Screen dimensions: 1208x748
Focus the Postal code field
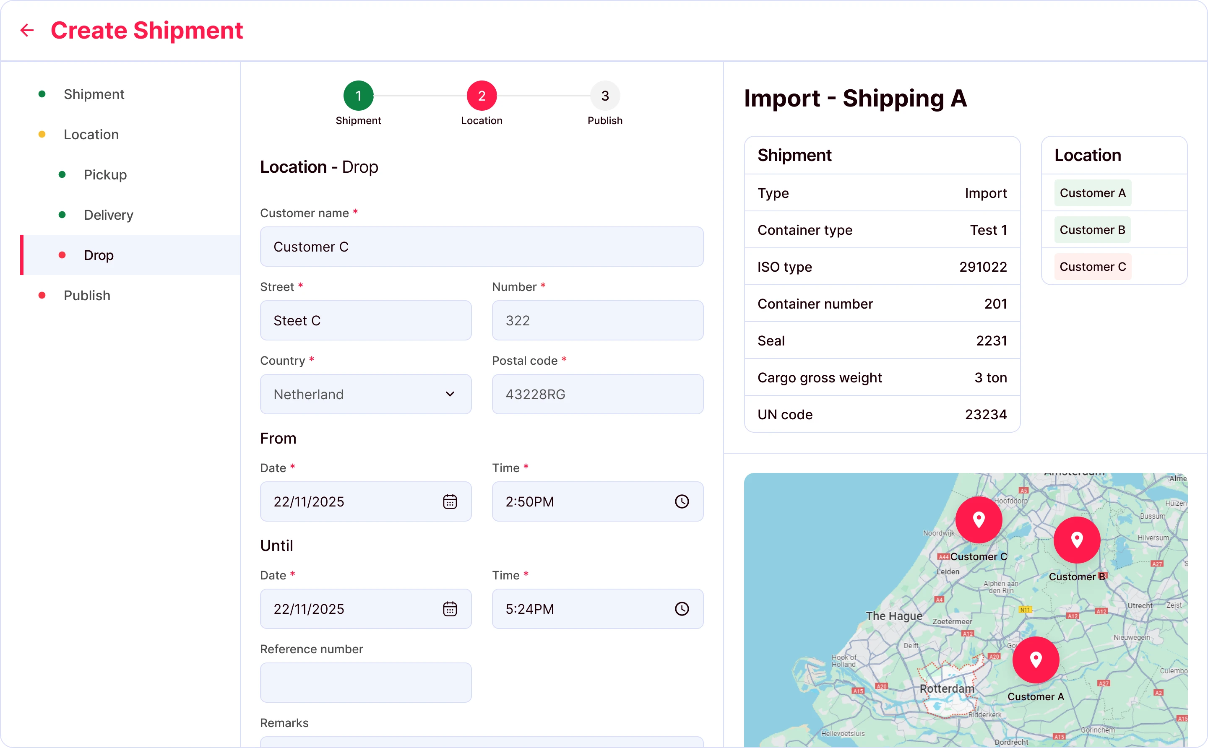click(597, 394)
